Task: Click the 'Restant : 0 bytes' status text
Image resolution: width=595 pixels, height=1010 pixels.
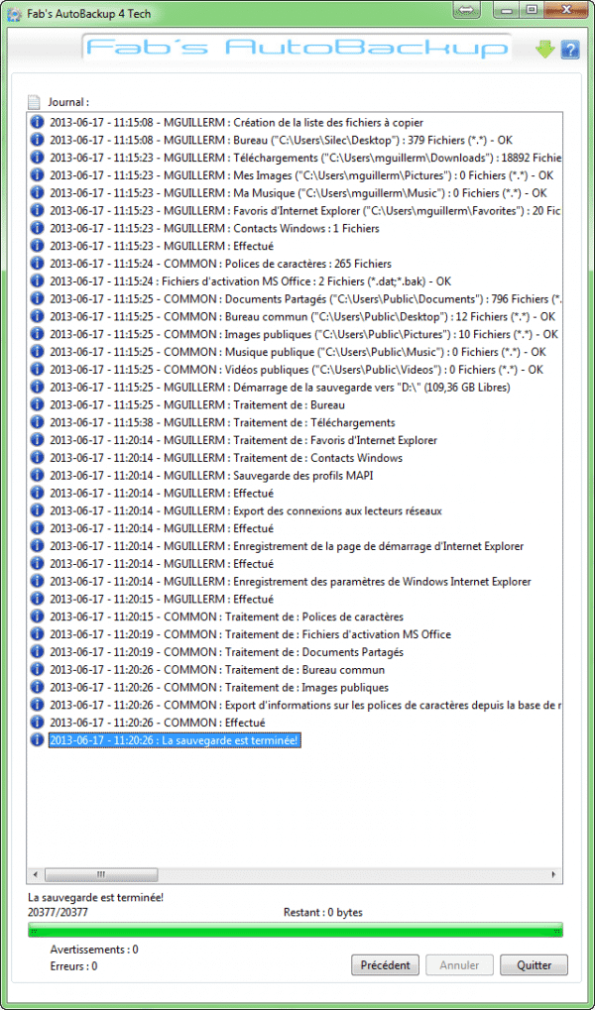Action: point(322,912)
